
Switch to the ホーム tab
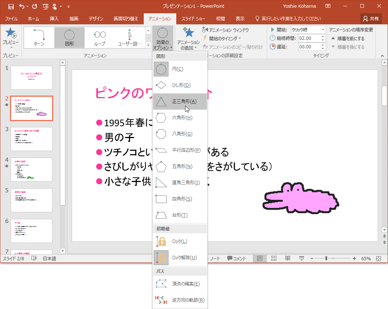33,18
